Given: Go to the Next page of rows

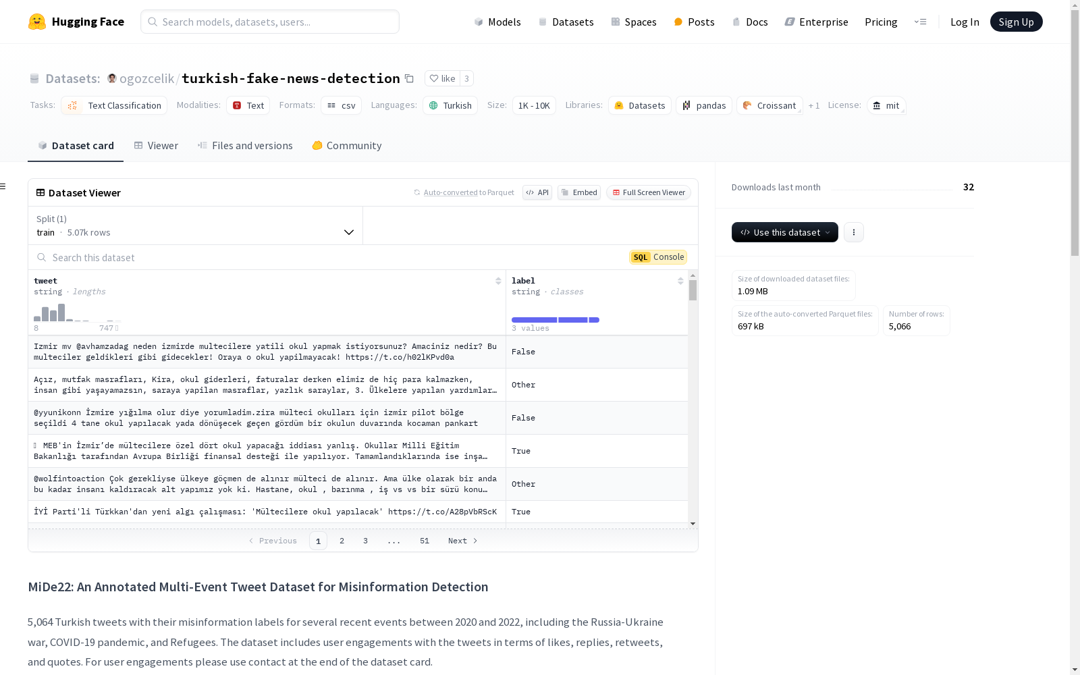Looking at the screenshot, I should click(463, 541).
